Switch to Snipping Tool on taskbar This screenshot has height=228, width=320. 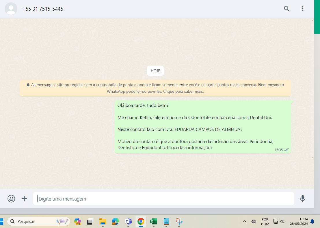[x=179, y=221]
